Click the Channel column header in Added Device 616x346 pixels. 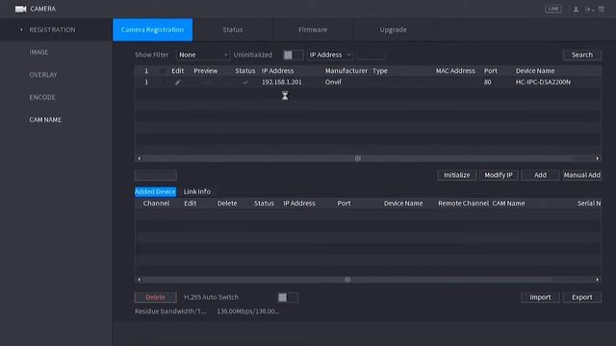point(156,204)
